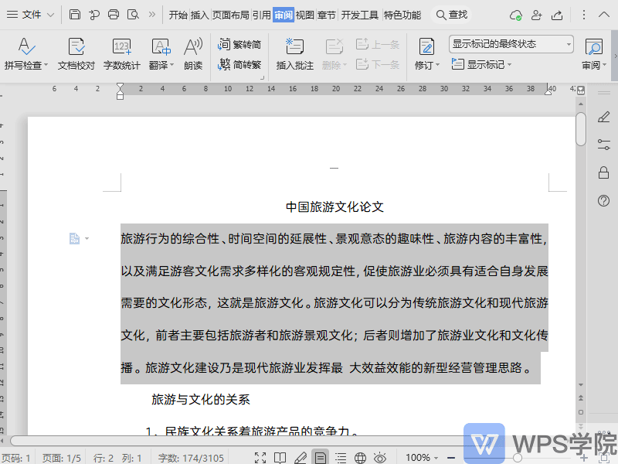Expand the 修订 dropdown arrow
618x464 pixels.
coord(437,65)
